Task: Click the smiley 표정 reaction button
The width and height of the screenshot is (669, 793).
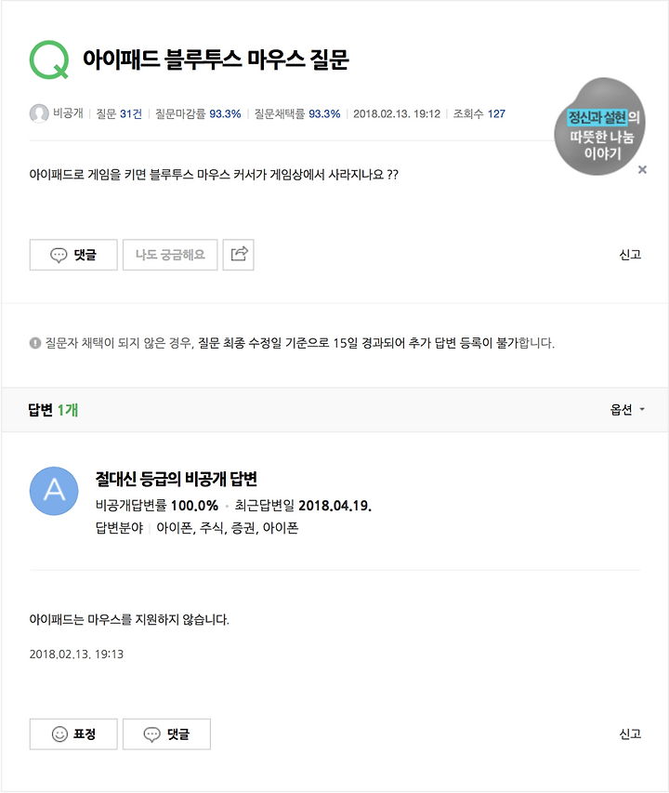Action: [73, 734]
